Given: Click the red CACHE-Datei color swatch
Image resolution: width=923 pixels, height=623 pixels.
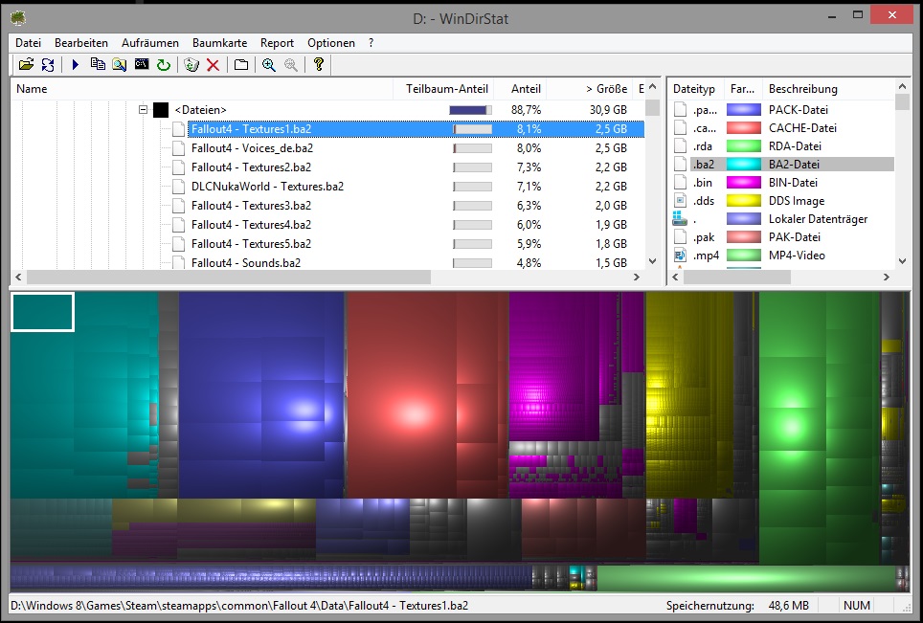Looking at the screenshot, I should [743, 127].
